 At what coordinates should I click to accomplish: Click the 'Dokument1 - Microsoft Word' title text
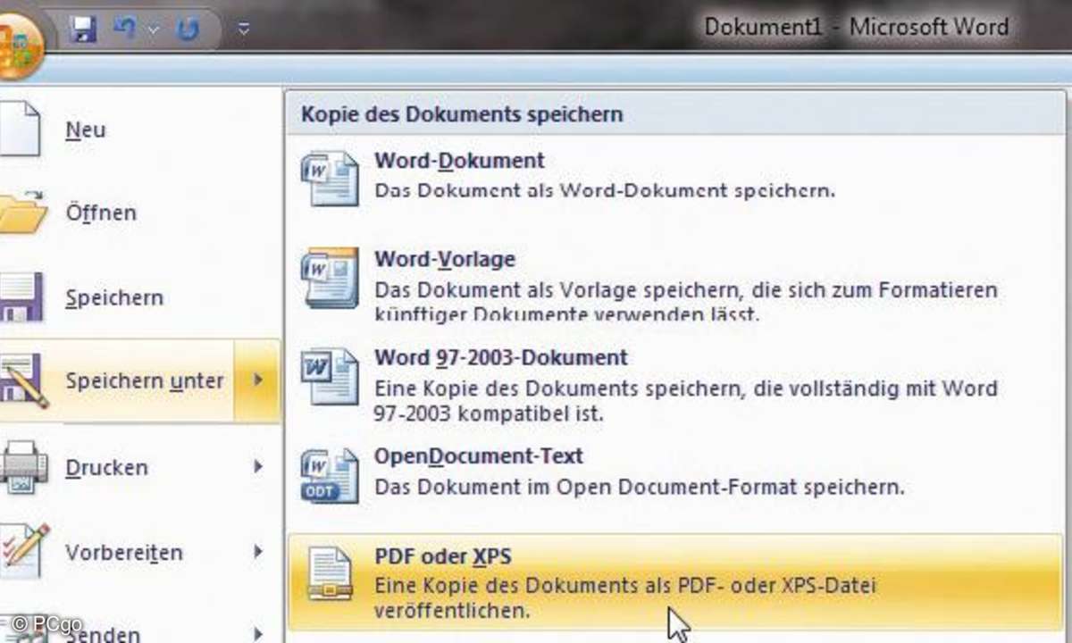pyautogui.click(x=856, y=27)
